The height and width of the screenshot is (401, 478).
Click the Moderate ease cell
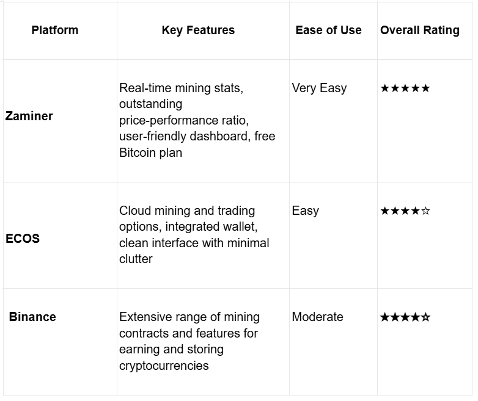[x=317, y=317]
